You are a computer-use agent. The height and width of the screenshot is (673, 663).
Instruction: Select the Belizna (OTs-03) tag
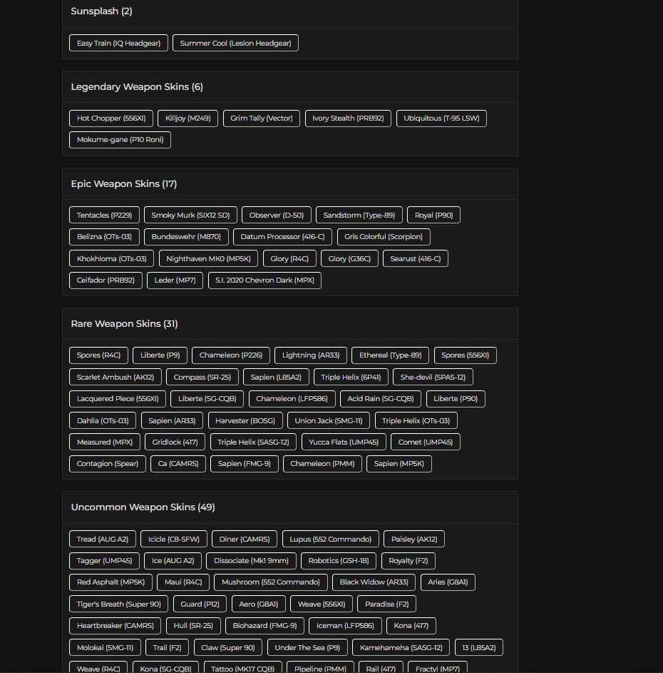pyautogui.click(x=104, y=237)
